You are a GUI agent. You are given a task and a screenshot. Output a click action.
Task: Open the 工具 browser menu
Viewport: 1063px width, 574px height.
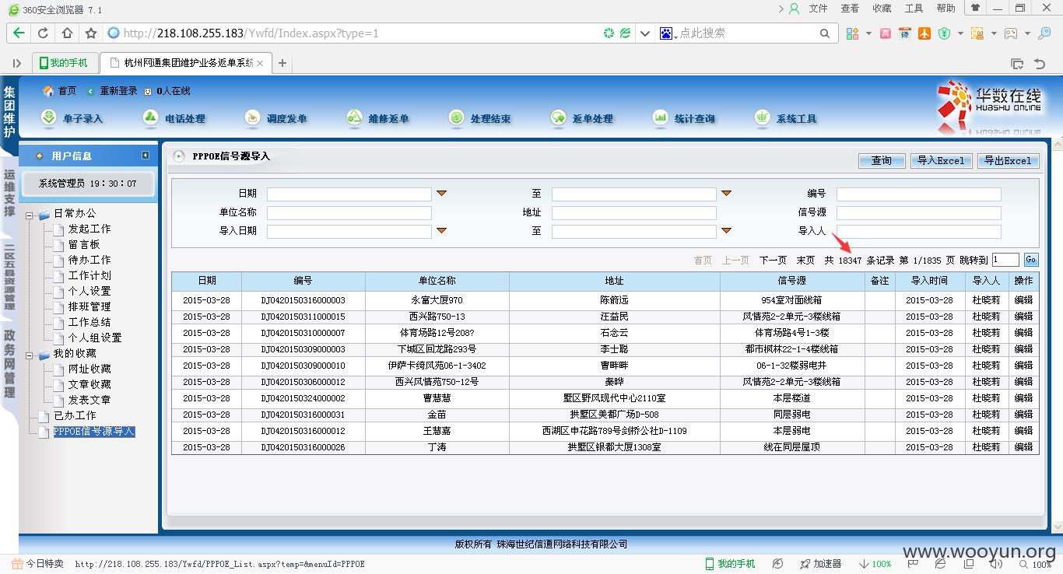(x=914, y=9)
